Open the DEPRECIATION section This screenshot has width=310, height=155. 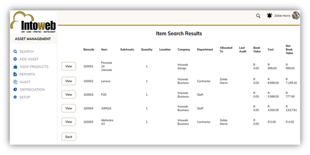click(32, 90)
